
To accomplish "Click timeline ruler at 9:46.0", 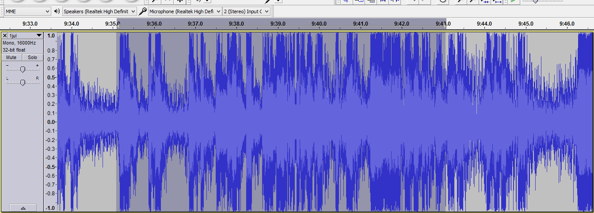I will pyautogui.click(x=567, y=23).
